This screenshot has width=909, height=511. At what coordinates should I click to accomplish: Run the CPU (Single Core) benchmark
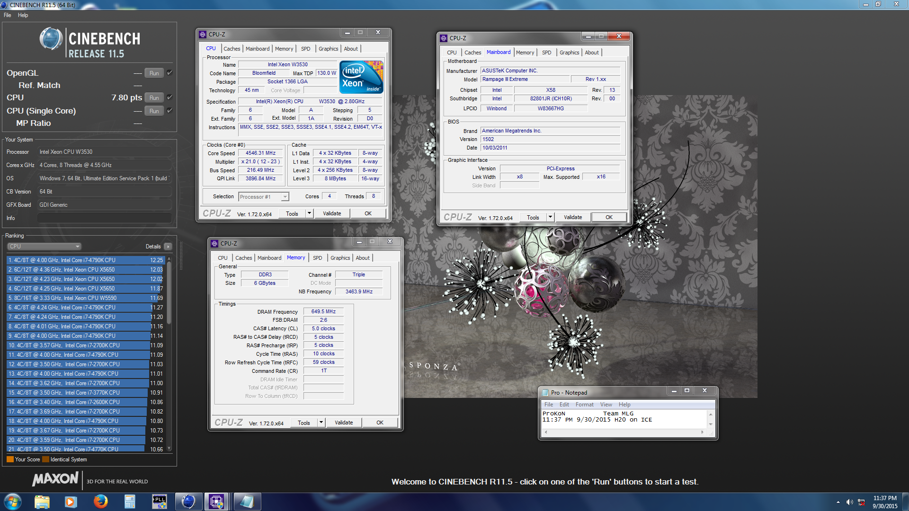pyautogui.click(x=154, y=111)
